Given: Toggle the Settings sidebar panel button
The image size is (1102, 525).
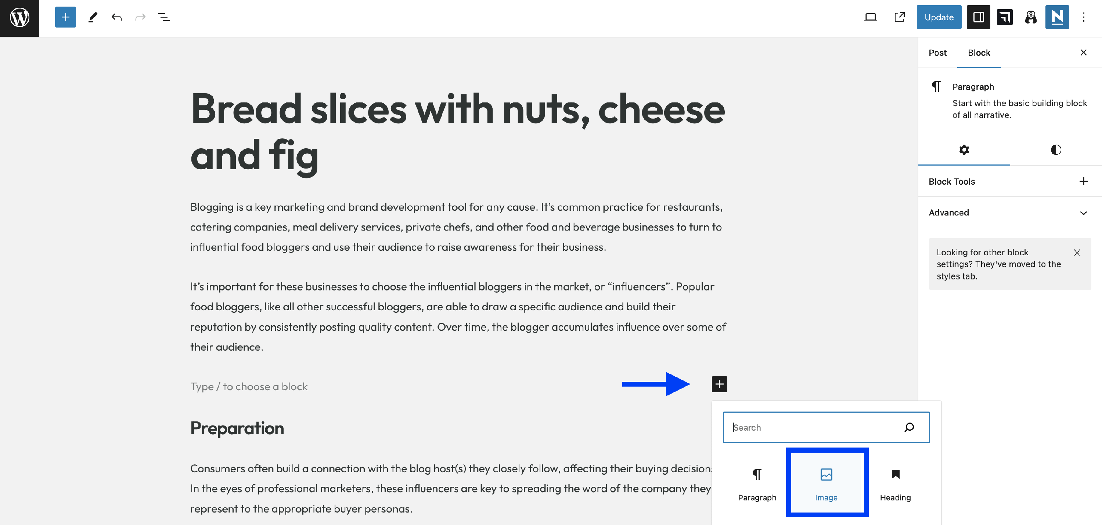Looking at the screenshot, I should click(978, 18).
